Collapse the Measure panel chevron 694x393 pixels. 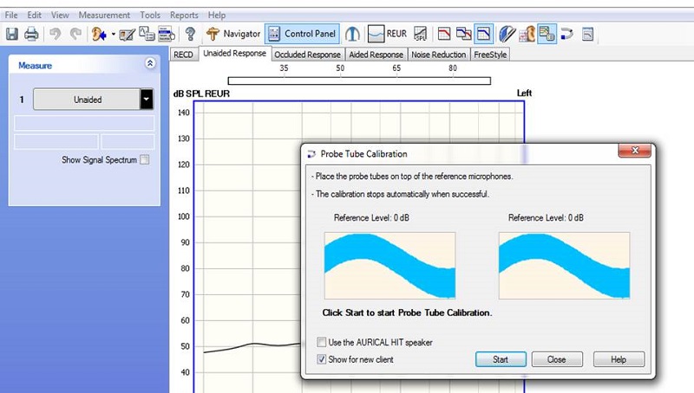tap(150, 63)
